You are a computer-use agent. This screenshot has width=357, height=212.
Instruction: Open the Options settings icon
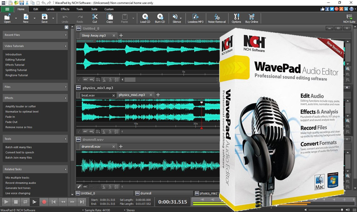(x=237, y=18)
